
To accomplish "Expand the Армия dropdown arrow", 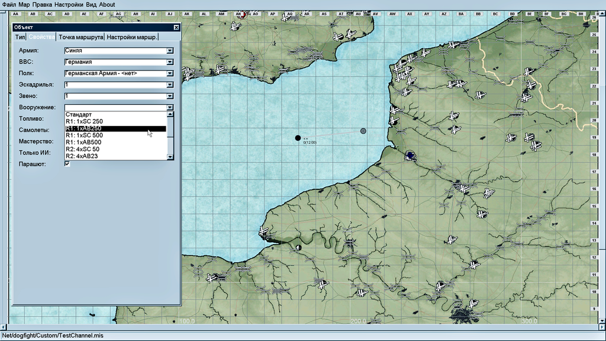I will pos(170,51).
